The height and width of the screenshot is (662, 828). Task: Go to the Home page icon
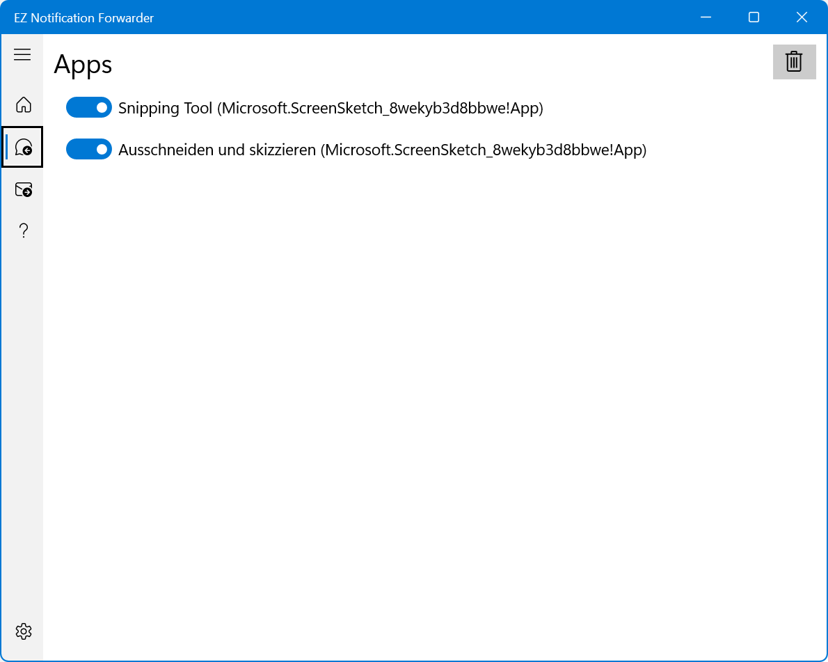coord(23,104)
